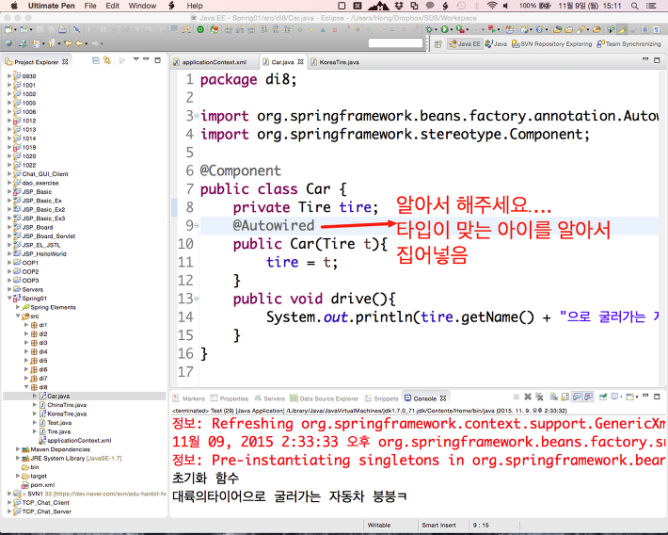Click the Open Perspective icon
The width and height of the screenshot is (668, 535).
[x=437, y=44]
